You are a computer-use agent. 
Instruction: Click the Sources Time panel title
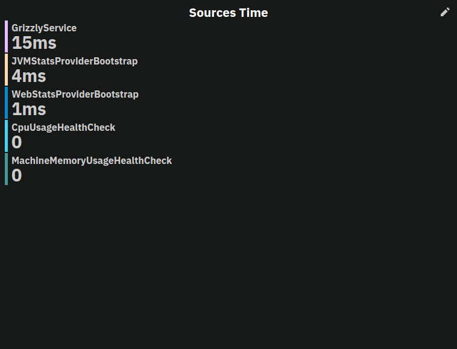pyautogui.click(x=228, y=13)
